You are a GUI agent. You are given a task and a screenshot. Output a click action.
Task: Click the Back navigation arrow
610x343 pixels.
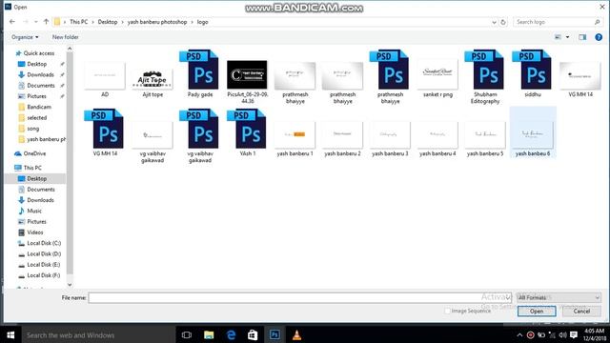tap(12, 22)
